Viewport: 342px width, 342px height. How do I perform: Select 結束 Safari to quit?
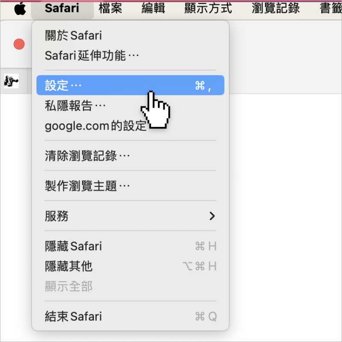click(130, 316)
